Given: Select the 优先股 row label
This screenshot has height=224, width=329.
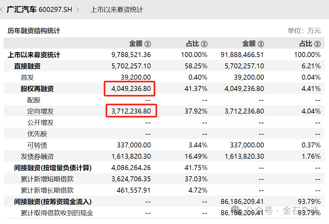Looking at the screenshot, I should 37,134.
